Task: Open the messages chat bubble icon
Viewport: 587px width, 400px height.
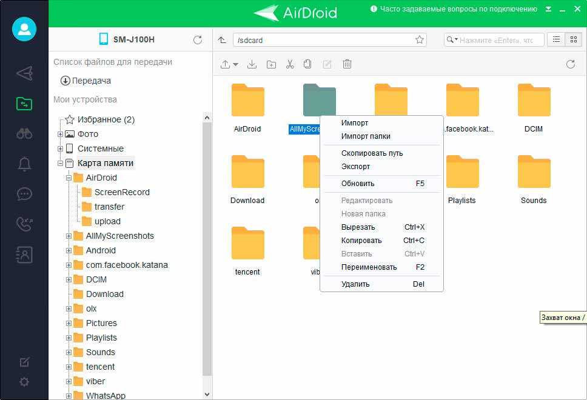Action: coord(24,195)
